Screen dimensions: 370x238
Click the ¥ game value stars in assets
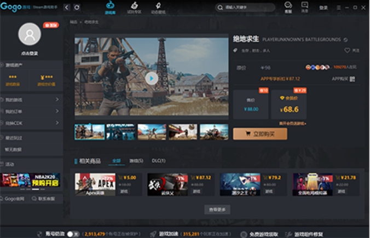pyautogui.click(x=47, y=77)
